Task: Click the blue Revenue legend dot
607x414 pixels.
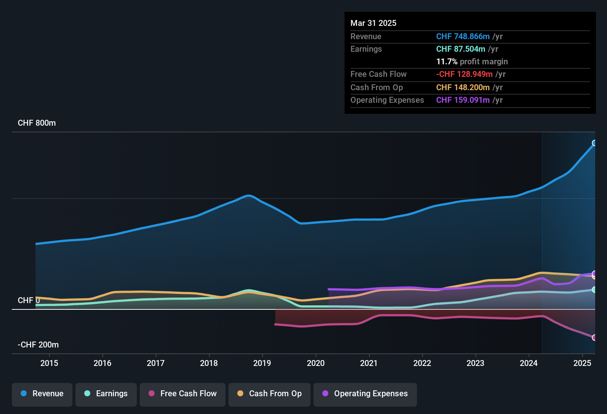Action: coord(24,394)
